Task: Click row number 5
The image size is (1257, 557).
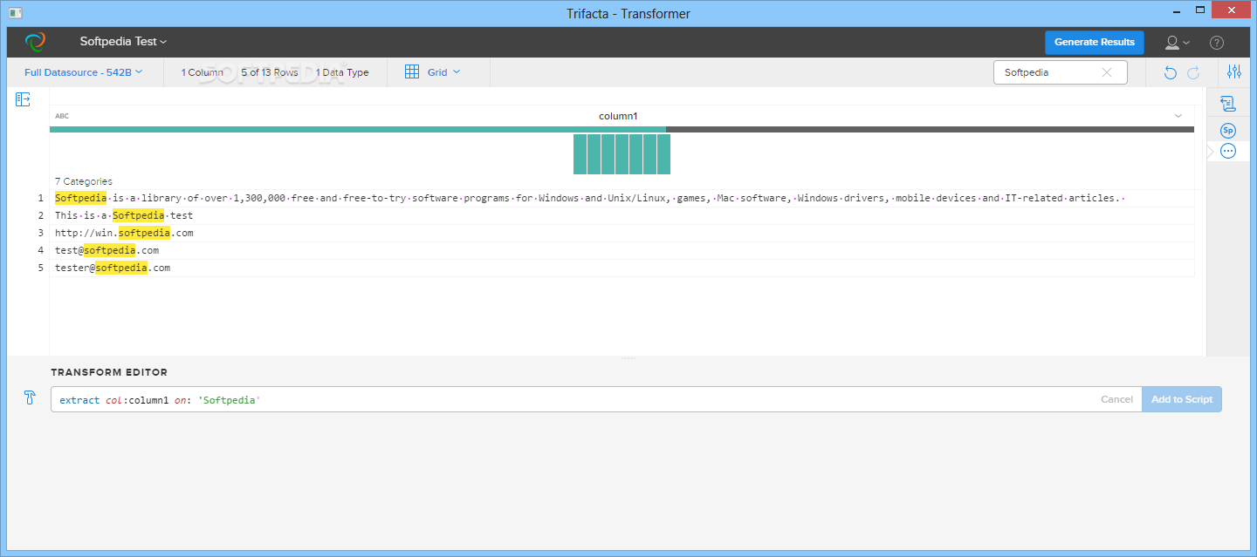Action: click(x=40, y=268)
